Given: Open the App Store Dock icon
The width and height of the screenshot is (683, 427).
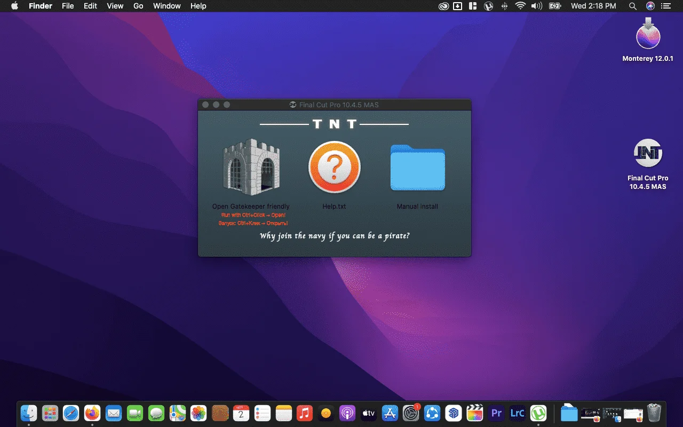Looking at the screenshot, I should tap(391, 413).
